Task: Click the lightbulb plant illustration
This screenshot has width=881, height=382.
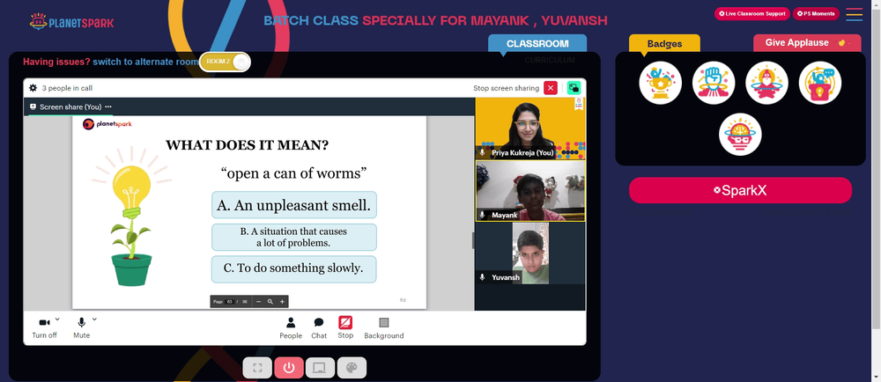Action: click(131, 217)
